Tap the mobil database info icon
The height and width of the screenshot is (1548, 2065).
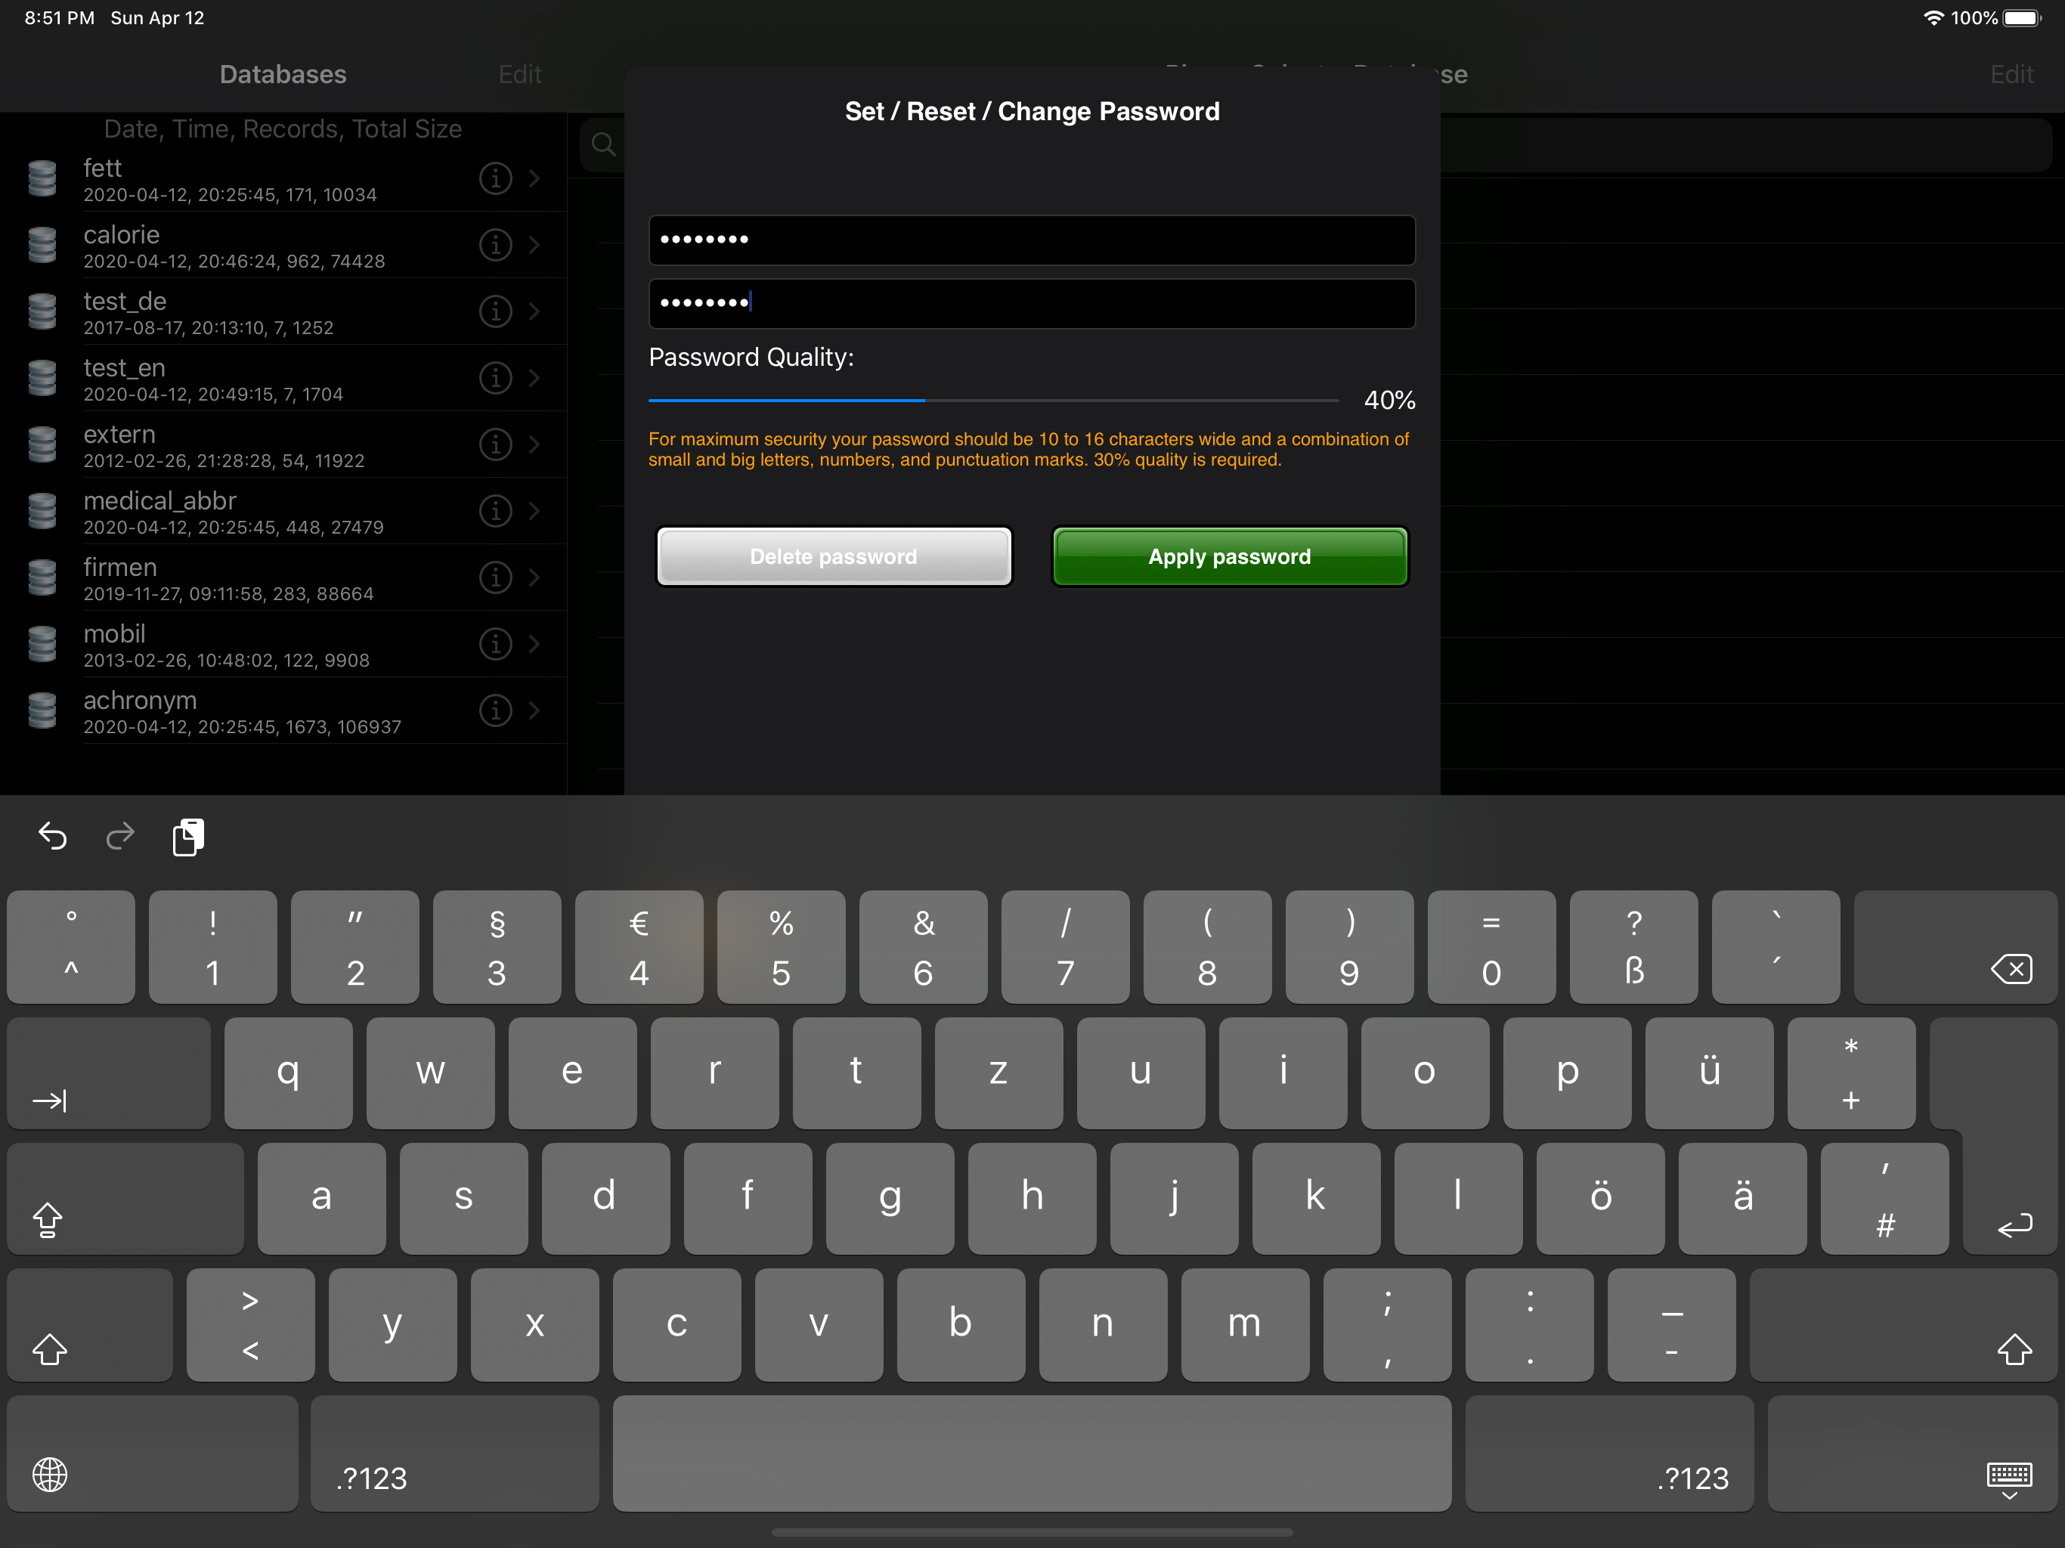pos(496,644)
